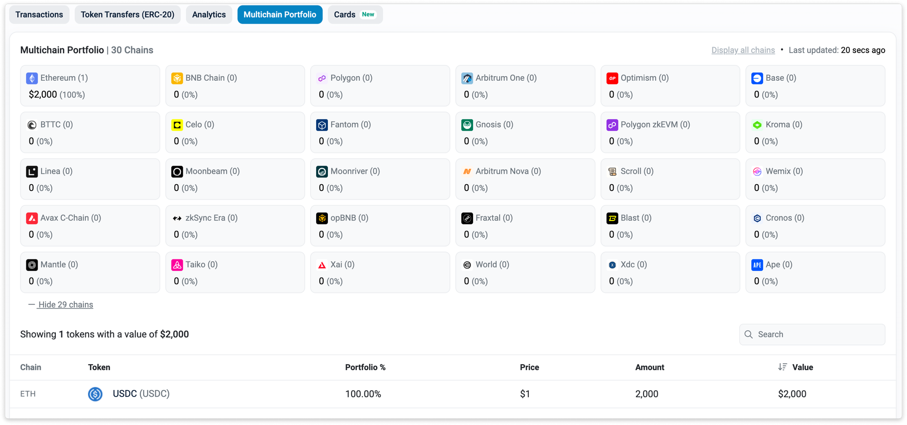907x425 pixels.
Task: Click the Blast chain logo icon
Action: coord(612,218)
